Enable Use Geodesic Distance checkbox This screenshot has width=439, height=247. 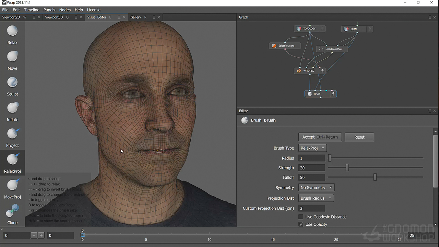point(301,217)
